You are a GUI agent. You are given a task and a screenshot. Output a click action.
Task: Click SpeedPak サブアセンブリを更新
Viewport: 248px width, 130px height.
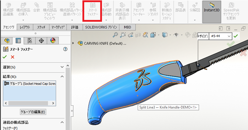[x=231, y=11]
